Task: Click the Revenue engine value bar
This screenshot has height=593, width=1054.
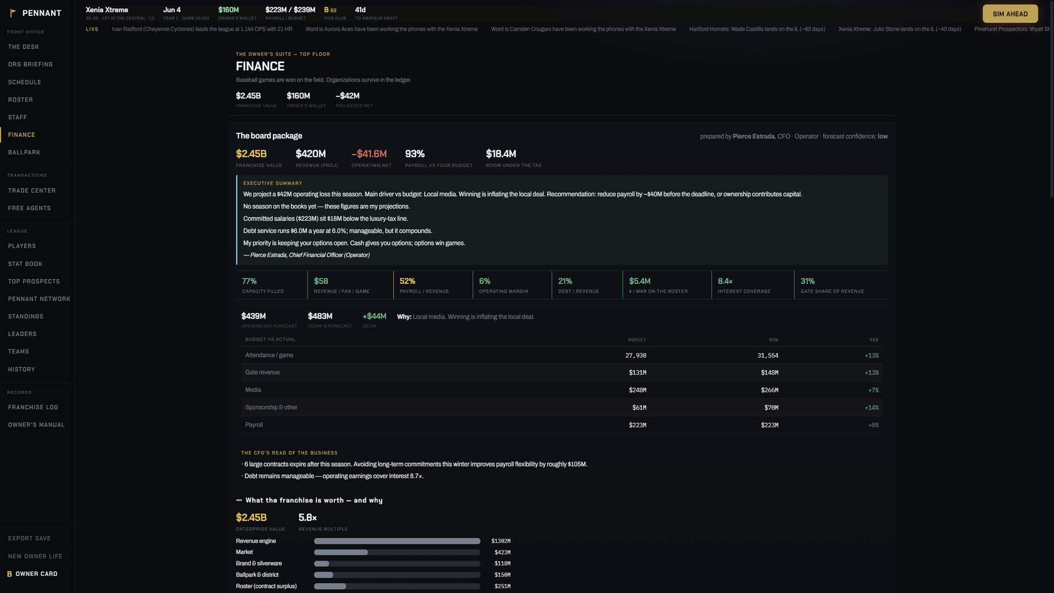Action: click(397, 541)
